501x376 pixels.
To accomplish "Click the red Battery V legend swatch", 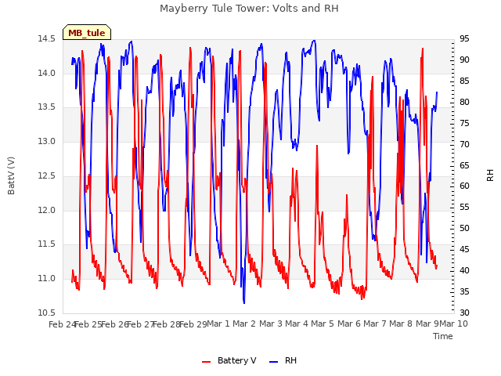I will pyautogui.click(x=207, y=361).
